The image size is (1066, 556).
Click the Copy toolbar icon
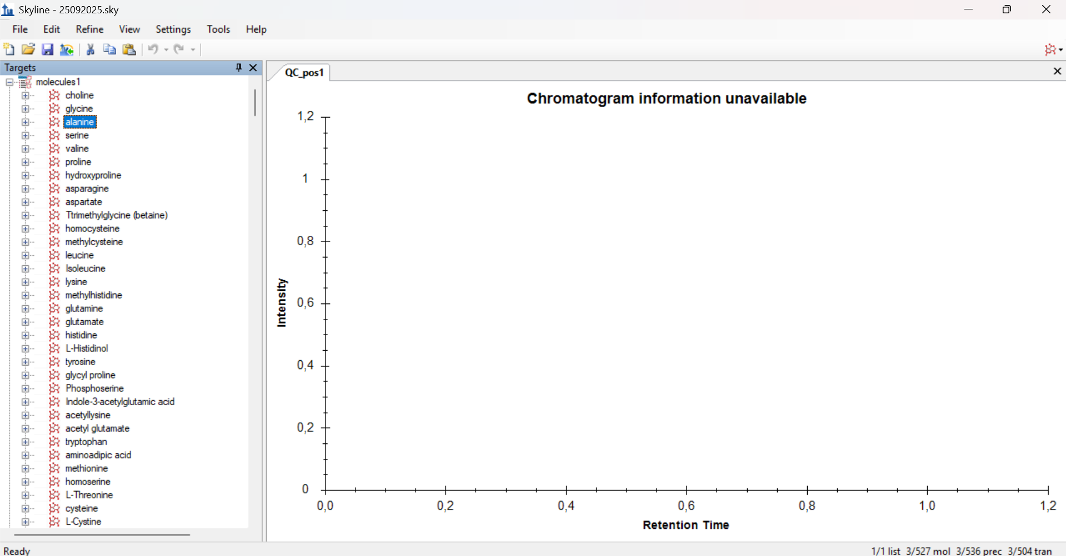pyautogui.click(x=109, y=49)
